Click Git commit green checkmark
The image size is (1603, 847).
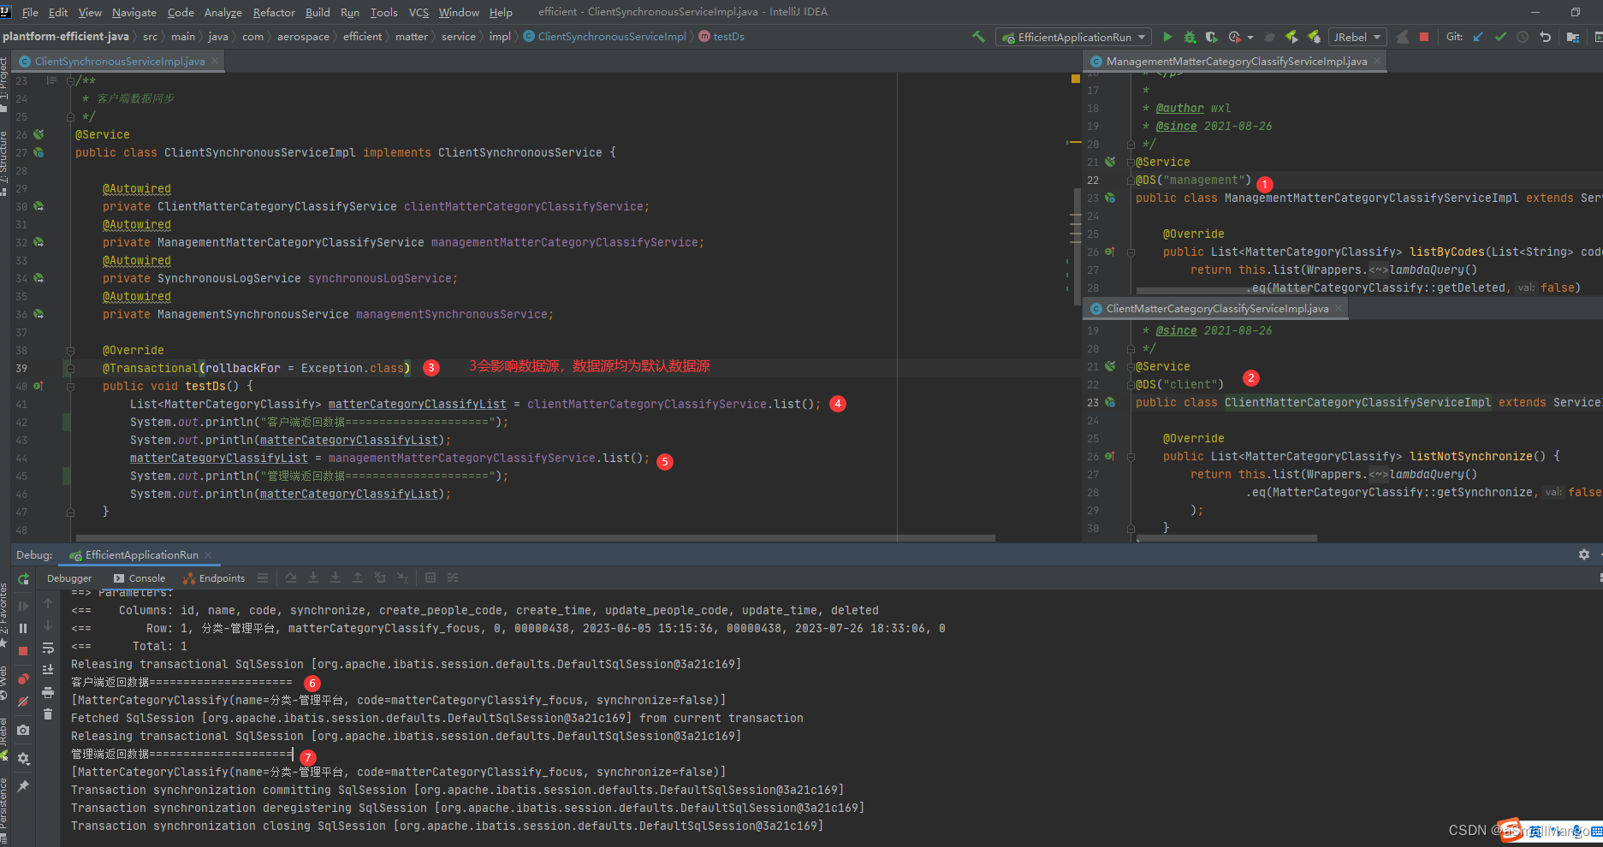1500,37
